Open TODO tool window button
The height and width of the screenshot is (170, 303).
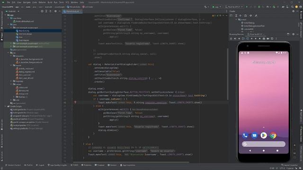75,165
